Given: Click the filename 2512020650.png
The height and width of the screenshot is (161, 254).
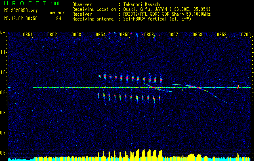Looking at the screenshot, I should (x=21, y=11).
